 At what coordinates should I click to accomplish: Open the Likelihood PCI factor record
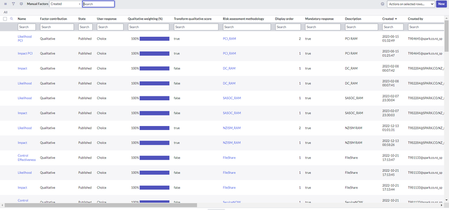[25, 38]
